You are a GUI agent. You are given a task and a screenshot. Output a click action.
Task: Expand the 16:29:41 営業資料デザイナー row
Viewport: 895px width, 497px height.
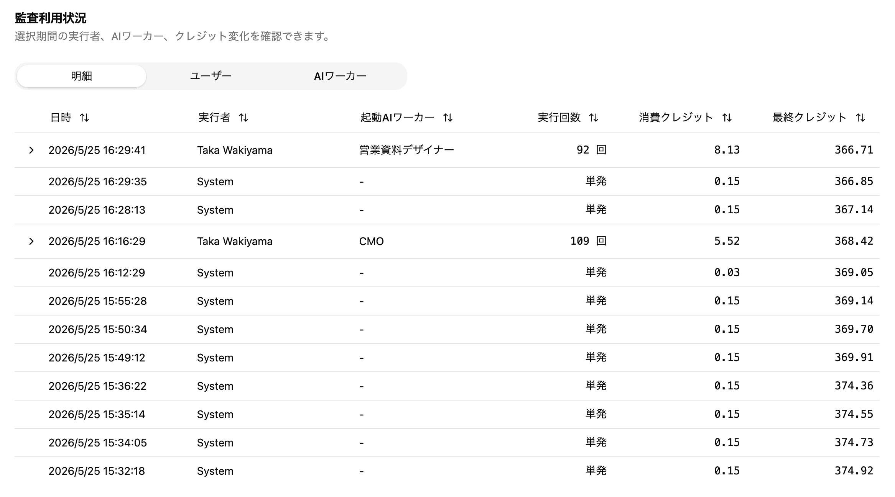(x=31, y=150)
